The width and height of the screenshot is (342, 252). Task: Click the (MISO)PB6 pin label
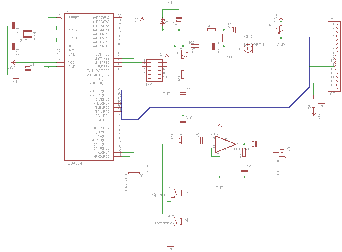pos(101,58)
